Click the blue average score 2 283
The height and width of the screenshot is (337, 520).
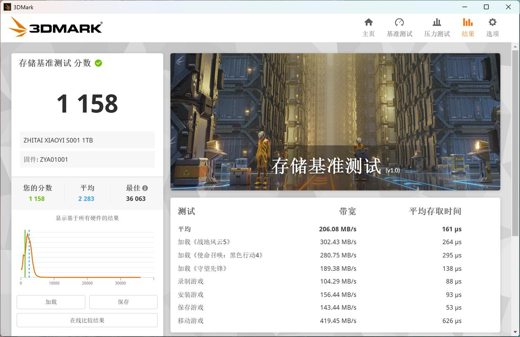tap(86, 198)
